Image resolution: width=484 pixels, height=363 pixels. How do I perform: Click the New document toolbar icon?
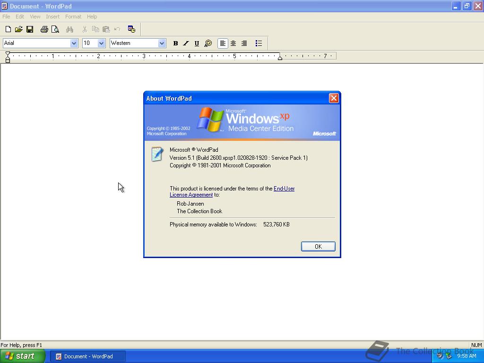[9, 29]
